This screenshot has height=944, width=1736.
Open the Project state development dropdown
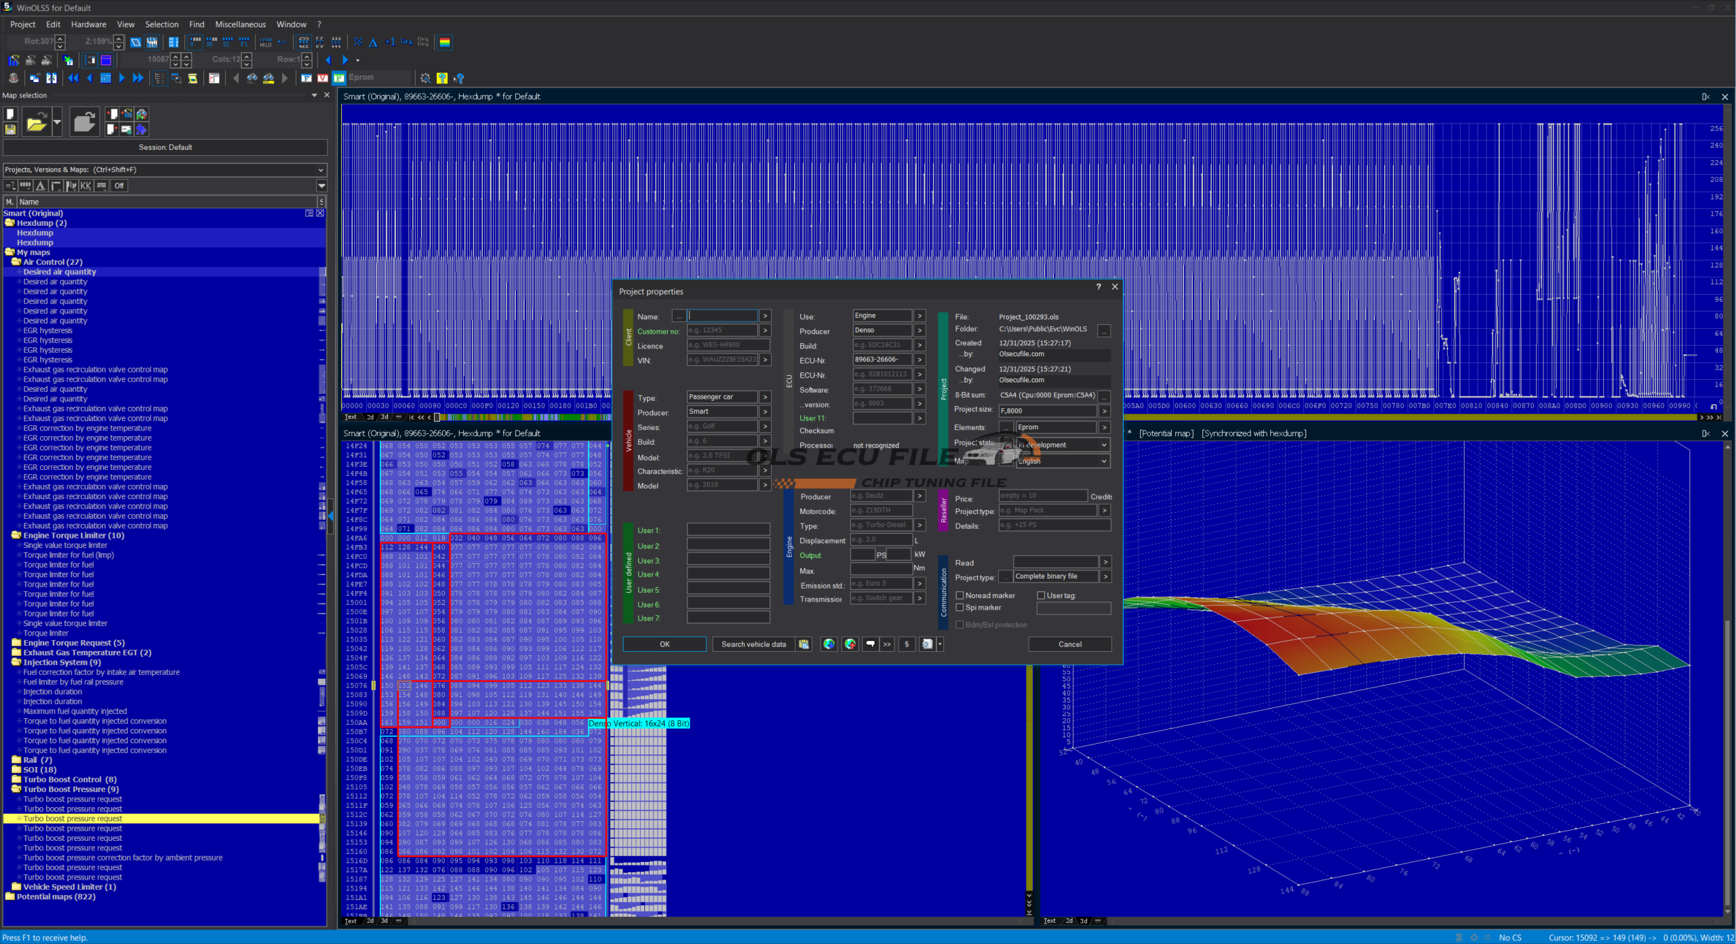tap(1103, 445)
